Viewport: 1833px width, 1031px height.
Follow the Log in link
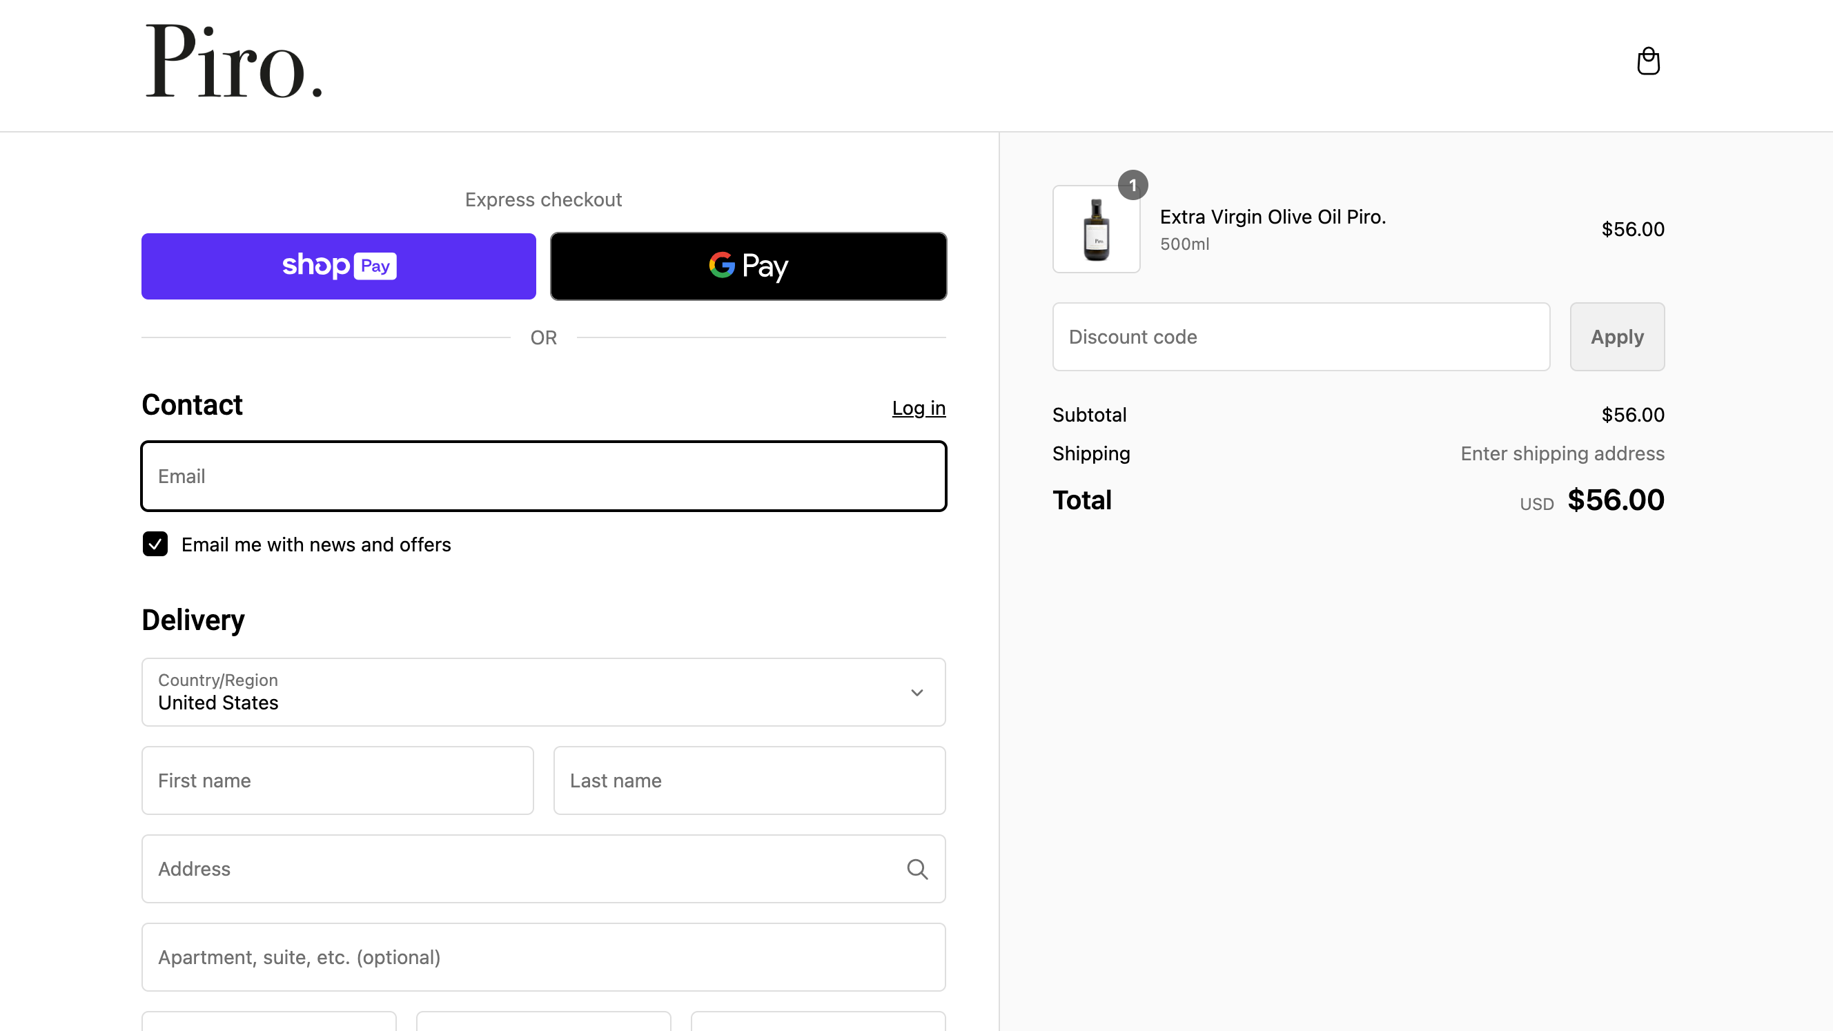click(919, 408)
